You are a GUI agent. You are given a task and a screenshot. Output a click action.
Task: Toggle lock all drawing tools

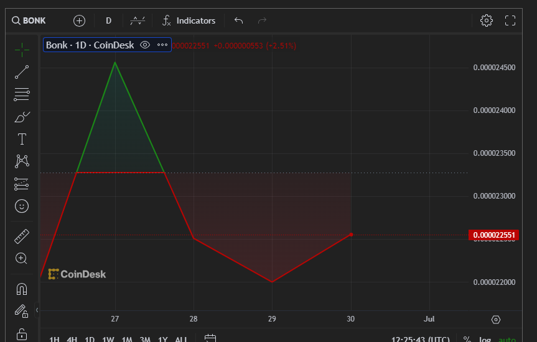point(22,334)
